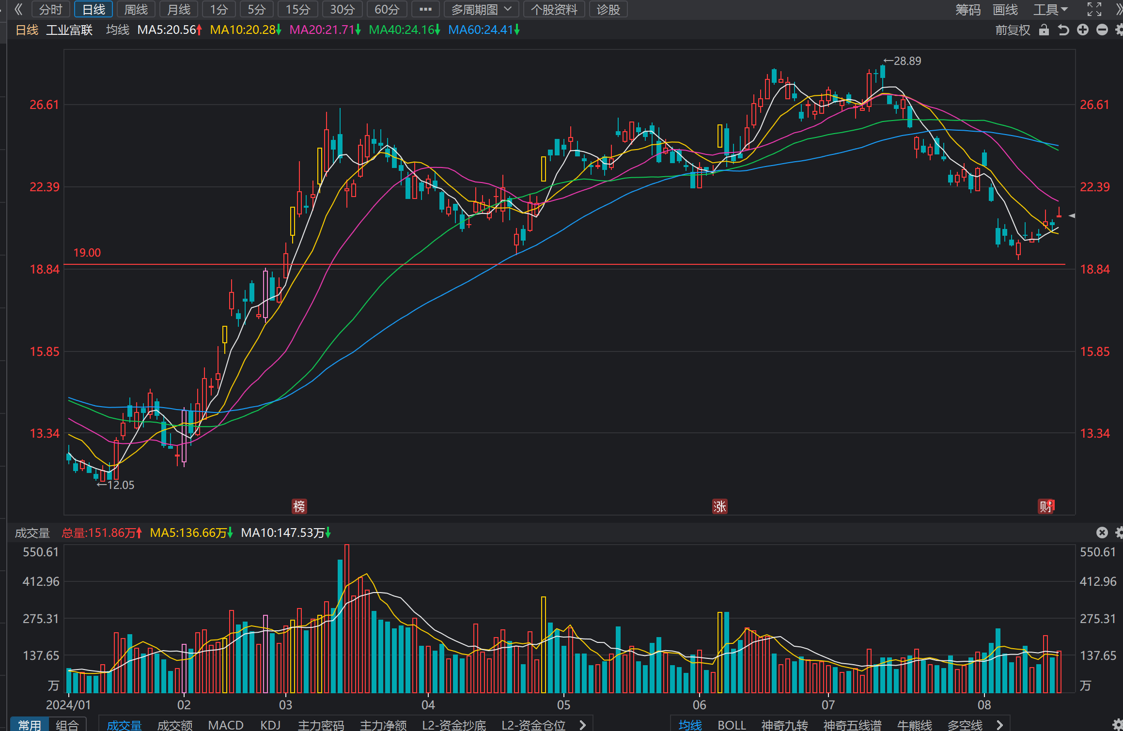Image resolution: width=1123 pixels, height=731 pixels.
Task: Toggle the chart lock icon
Action: [x=1044, y=30]
